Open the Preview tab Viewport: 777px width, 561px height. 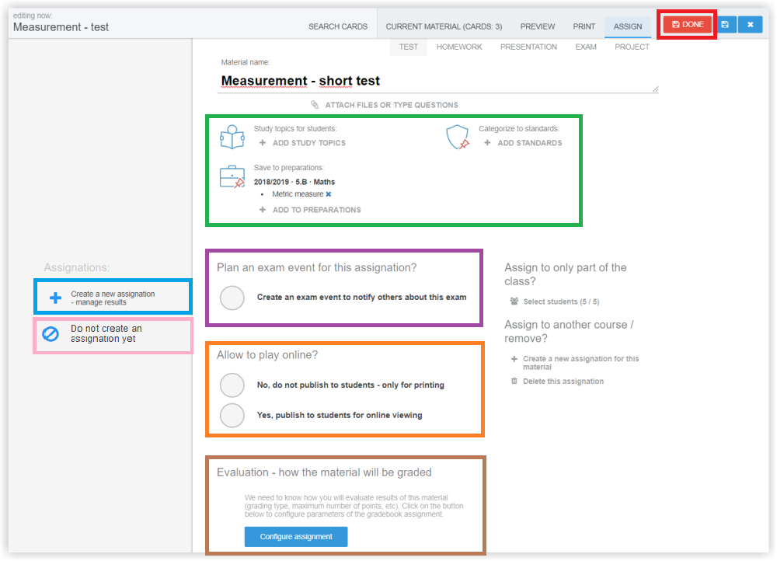click(x=538, y=26)
